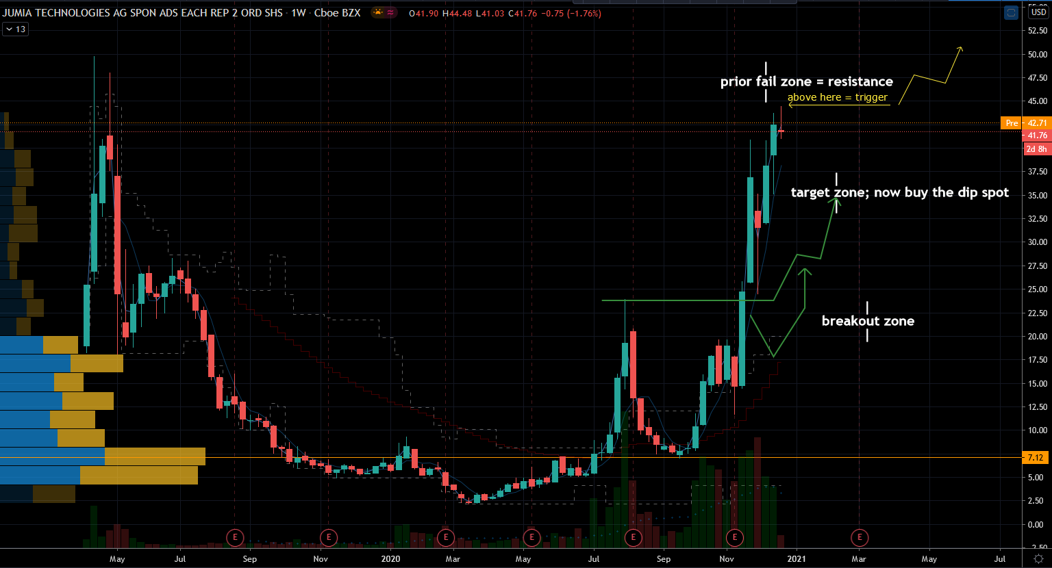Viewport: 1052px width, 568px height.
Task: Click the open price value O41.90
Action: 423,13
